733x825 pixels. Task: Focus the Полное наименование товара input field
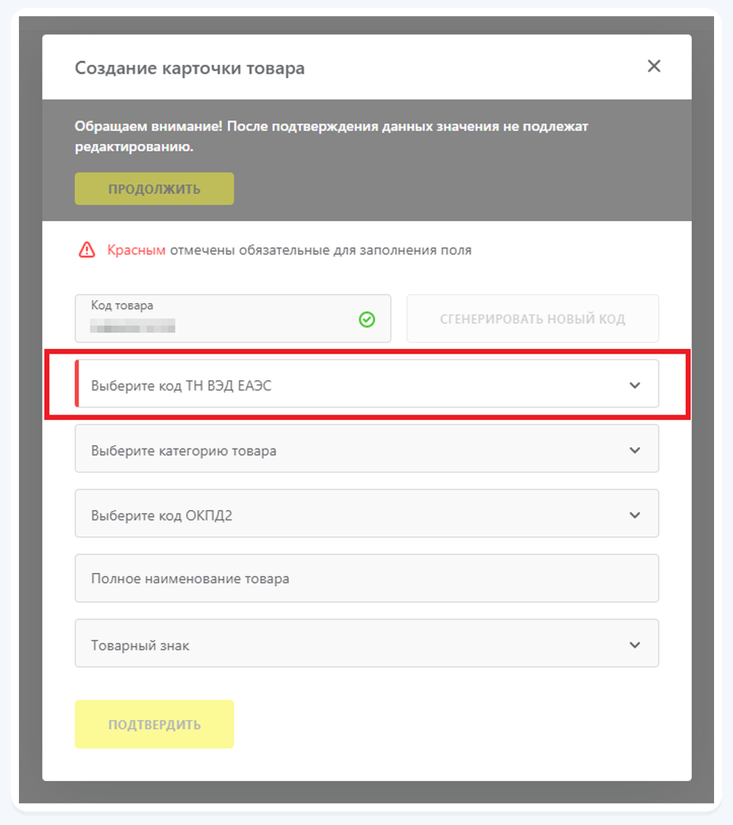click(367, 578)
